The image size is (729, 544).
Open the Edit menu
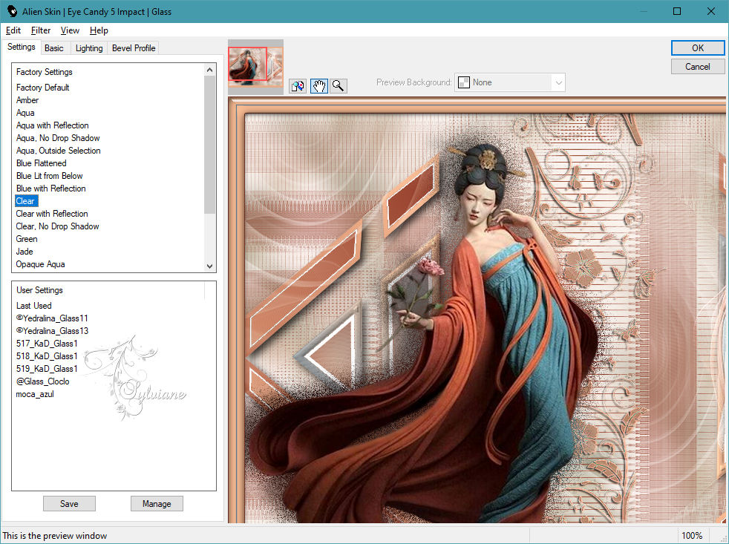13,30
